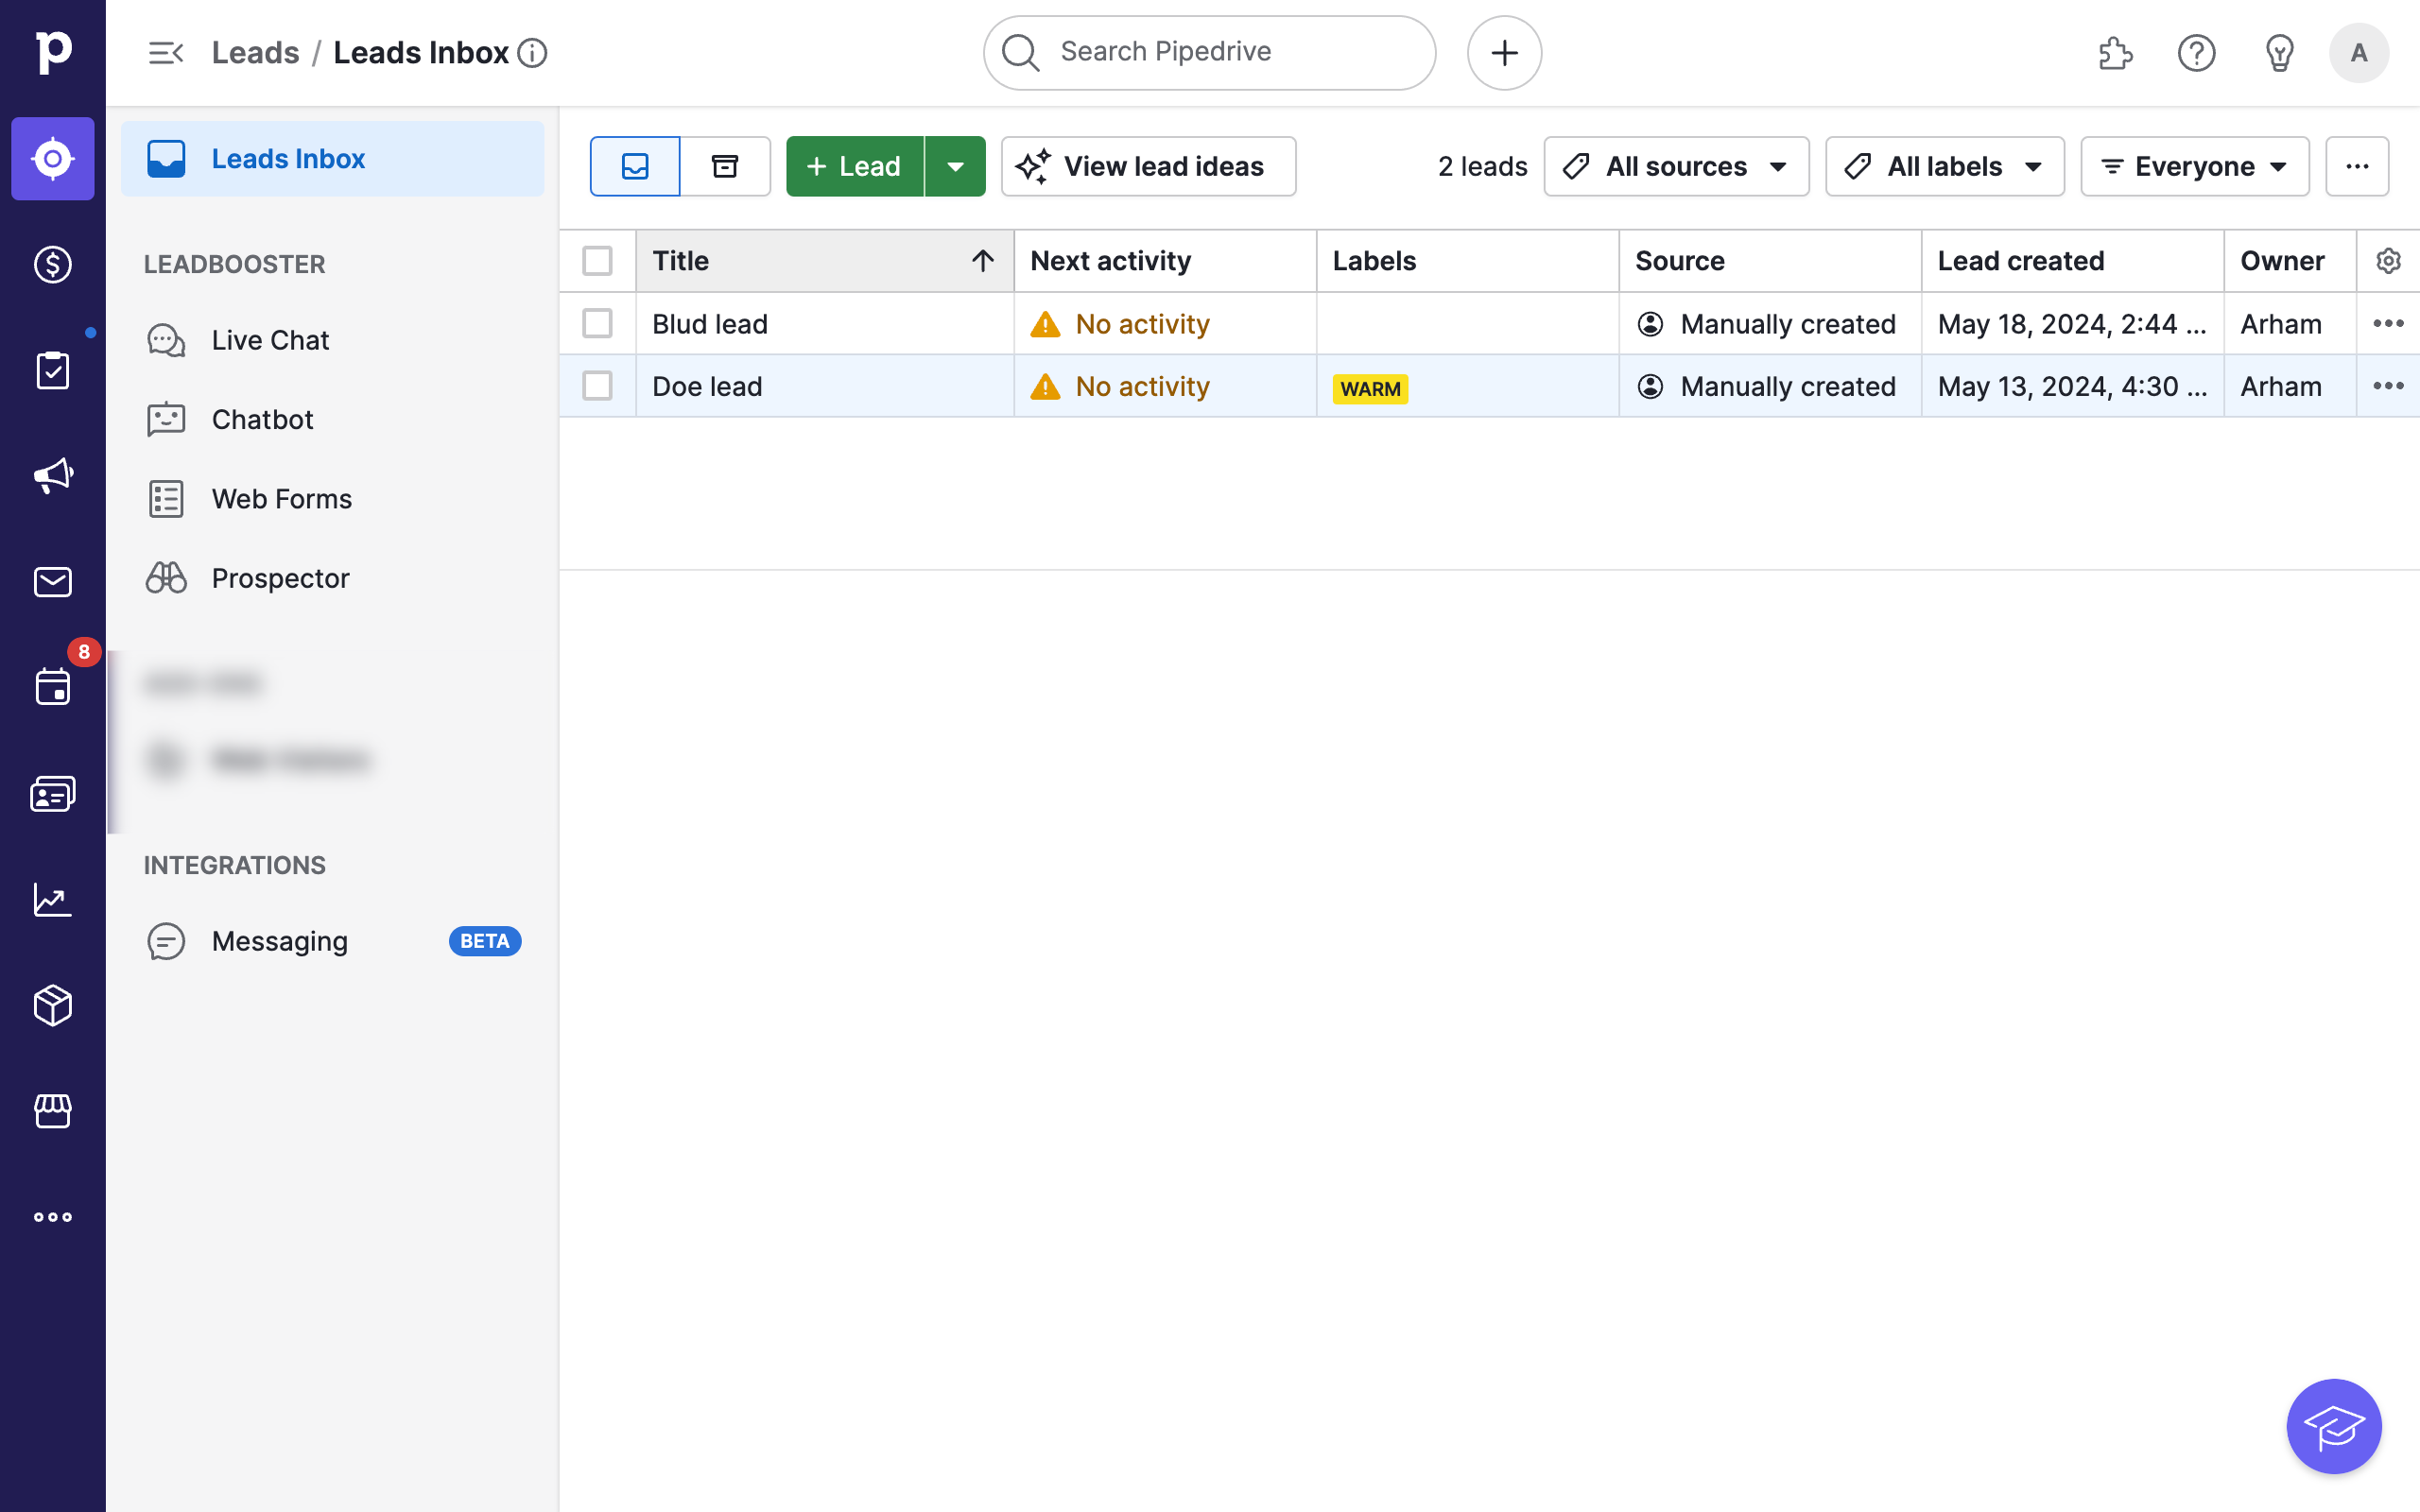Open the academy graduation cap button

[x=2334, y=1426]
